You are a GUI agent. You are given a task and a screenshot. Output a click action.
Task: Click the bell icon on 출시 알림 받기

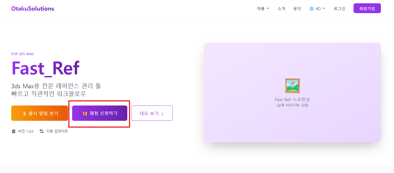(x=24, y=113)
